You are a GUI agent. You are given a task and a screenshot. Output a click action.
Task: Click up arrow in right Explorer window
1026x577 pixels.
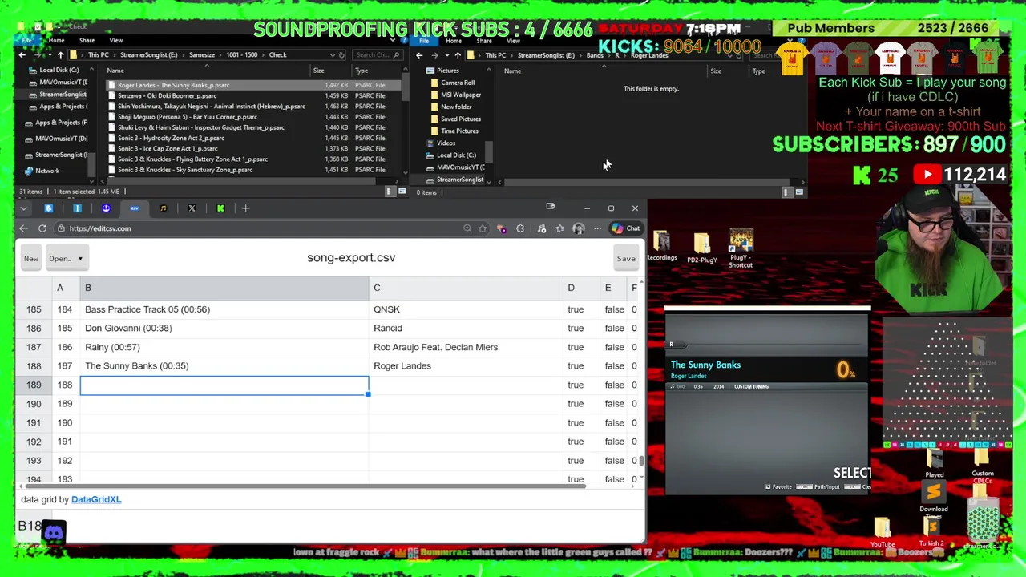click(458, 55)
